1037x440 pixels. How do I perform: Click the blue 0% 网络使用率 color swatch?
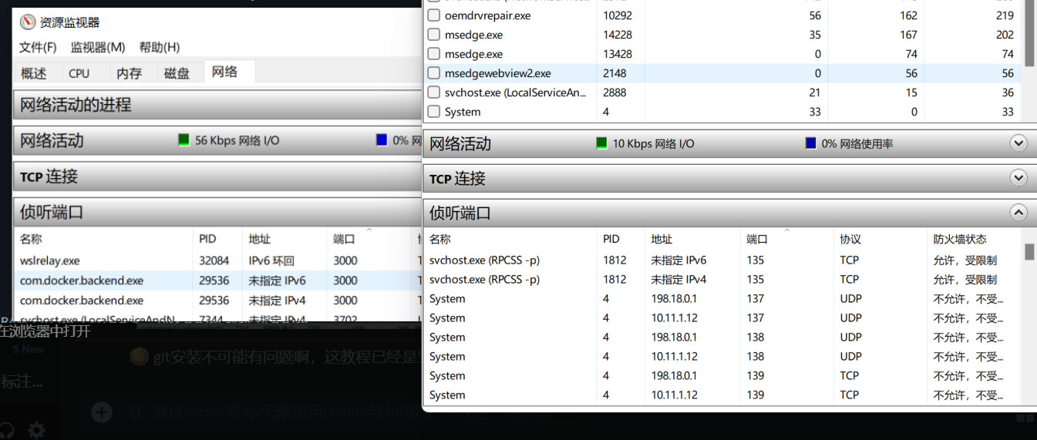point(810,143)
